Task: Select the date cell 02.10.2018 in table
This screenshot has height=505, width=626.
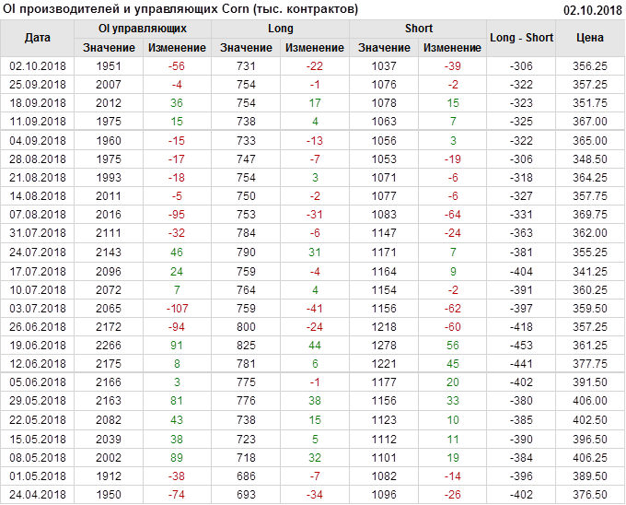Action: click(x=38, y=66)
